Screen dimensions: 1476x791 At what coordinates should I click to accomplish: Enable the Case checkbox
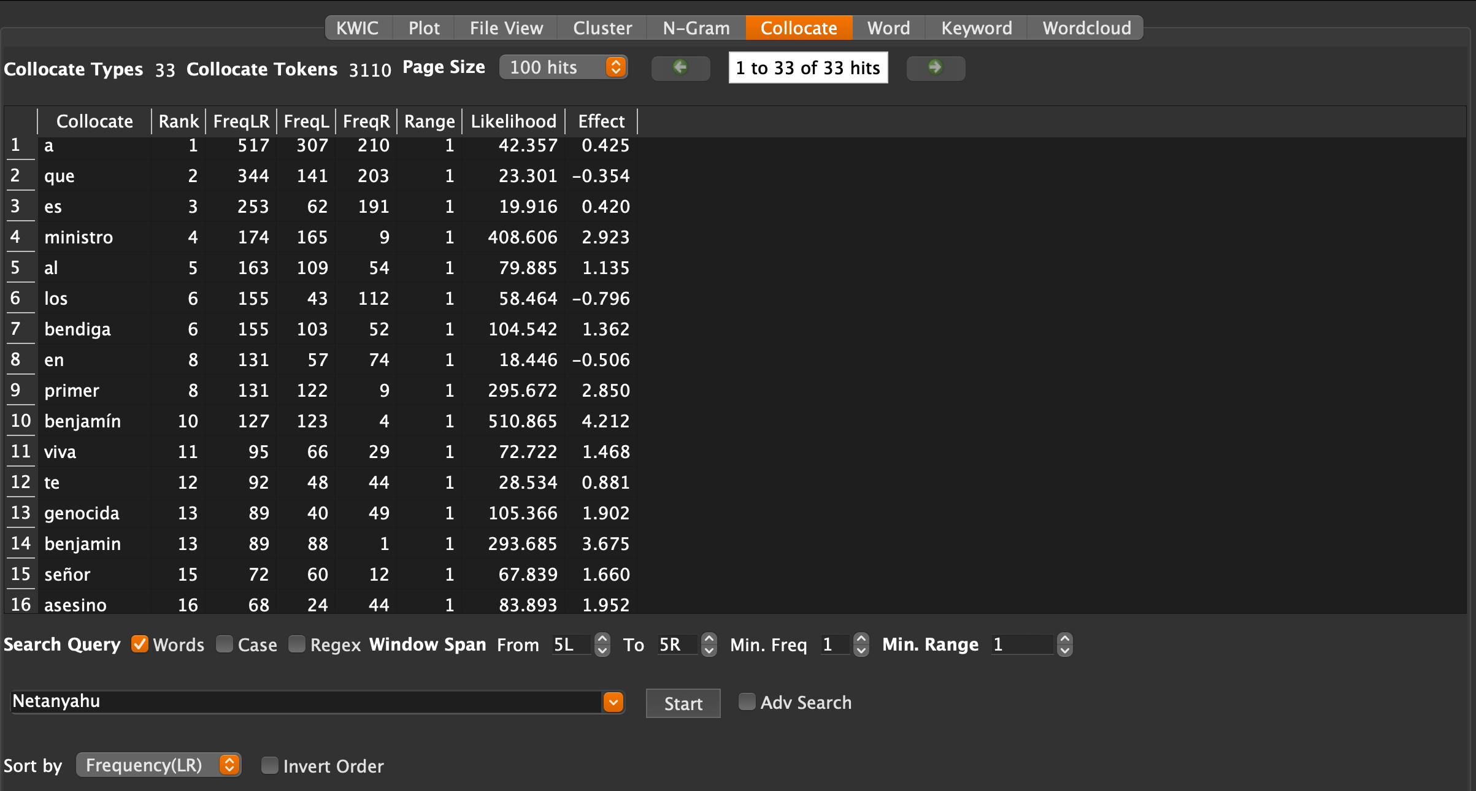[x=225, y=644]
